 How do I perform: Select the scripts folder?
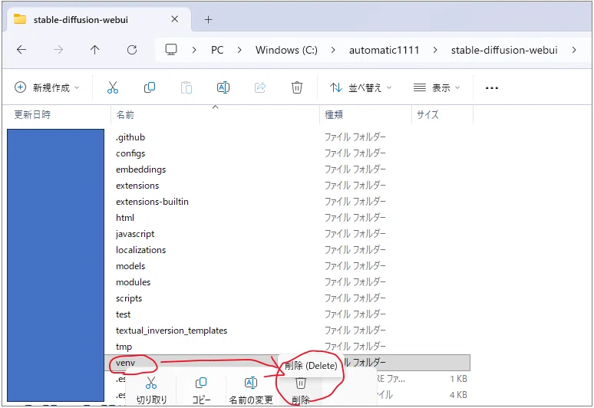pos(129,298)
